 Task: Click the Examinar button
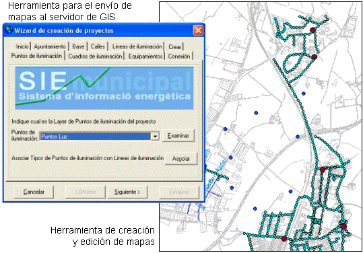tap(178, 136)
